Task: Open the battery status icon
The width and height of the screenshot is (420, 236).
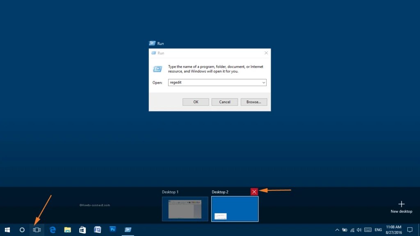Action: tap(345, 230)
